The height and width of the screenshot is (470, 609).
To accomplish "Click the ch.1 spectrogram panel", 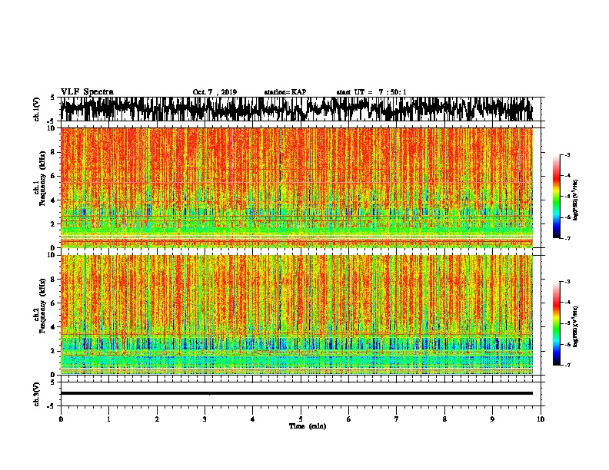I will coord(297,187).
